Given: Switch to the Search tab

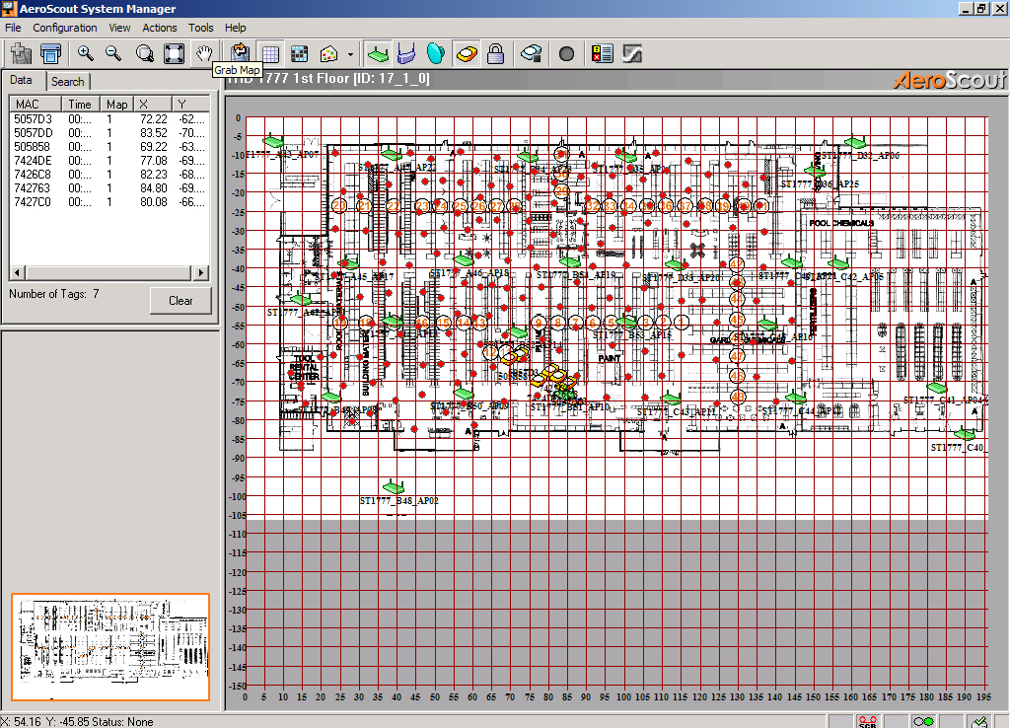Looking at the screenshot, I should pyautogui.click(x=68, y=82).
